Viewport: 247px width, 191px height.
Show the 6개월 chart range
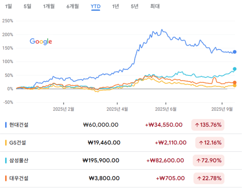[73, 6]
